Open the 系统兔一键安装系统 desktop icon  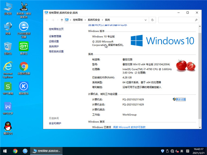tap(24, 10)
